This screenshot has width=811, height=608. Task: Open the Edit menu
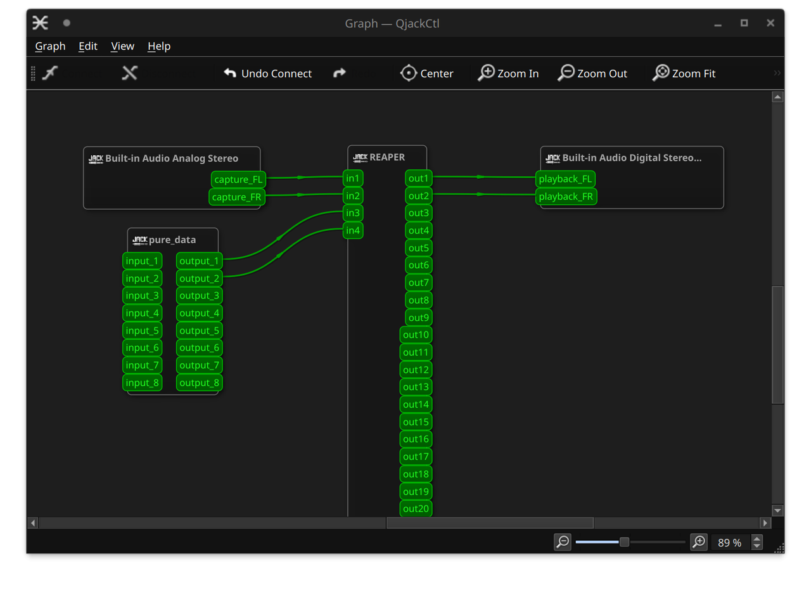[x=87, y=46]
